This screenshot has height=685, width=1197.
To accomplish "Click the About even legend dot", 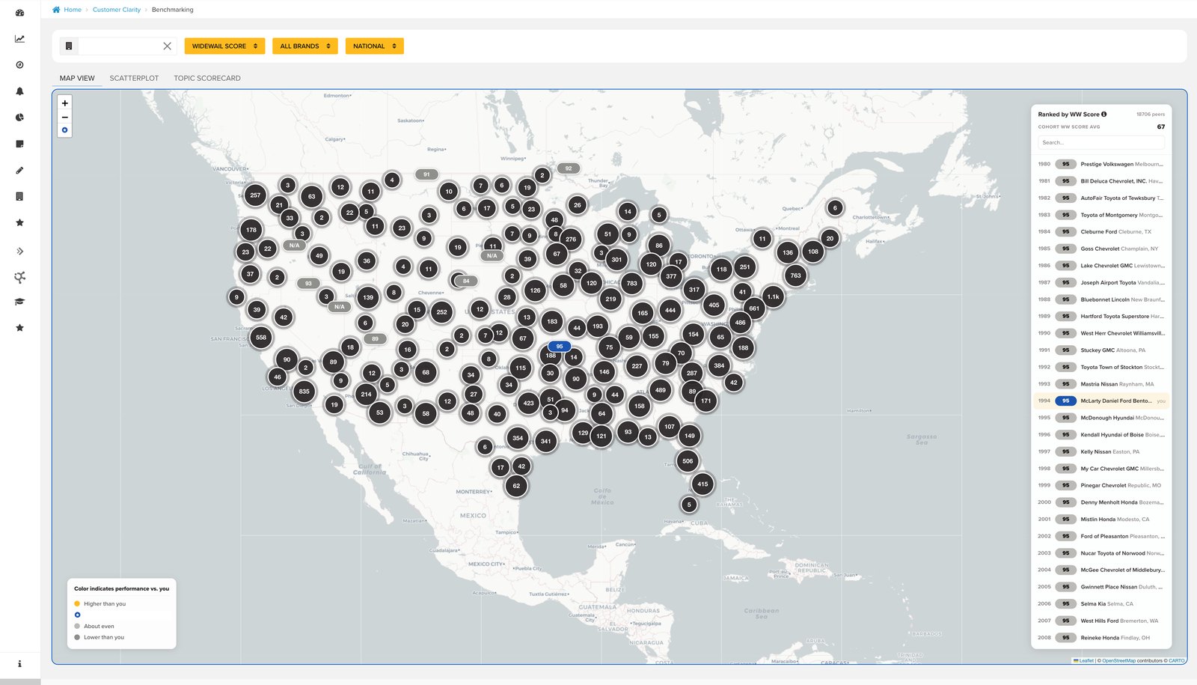I will (x=77, y=626).
